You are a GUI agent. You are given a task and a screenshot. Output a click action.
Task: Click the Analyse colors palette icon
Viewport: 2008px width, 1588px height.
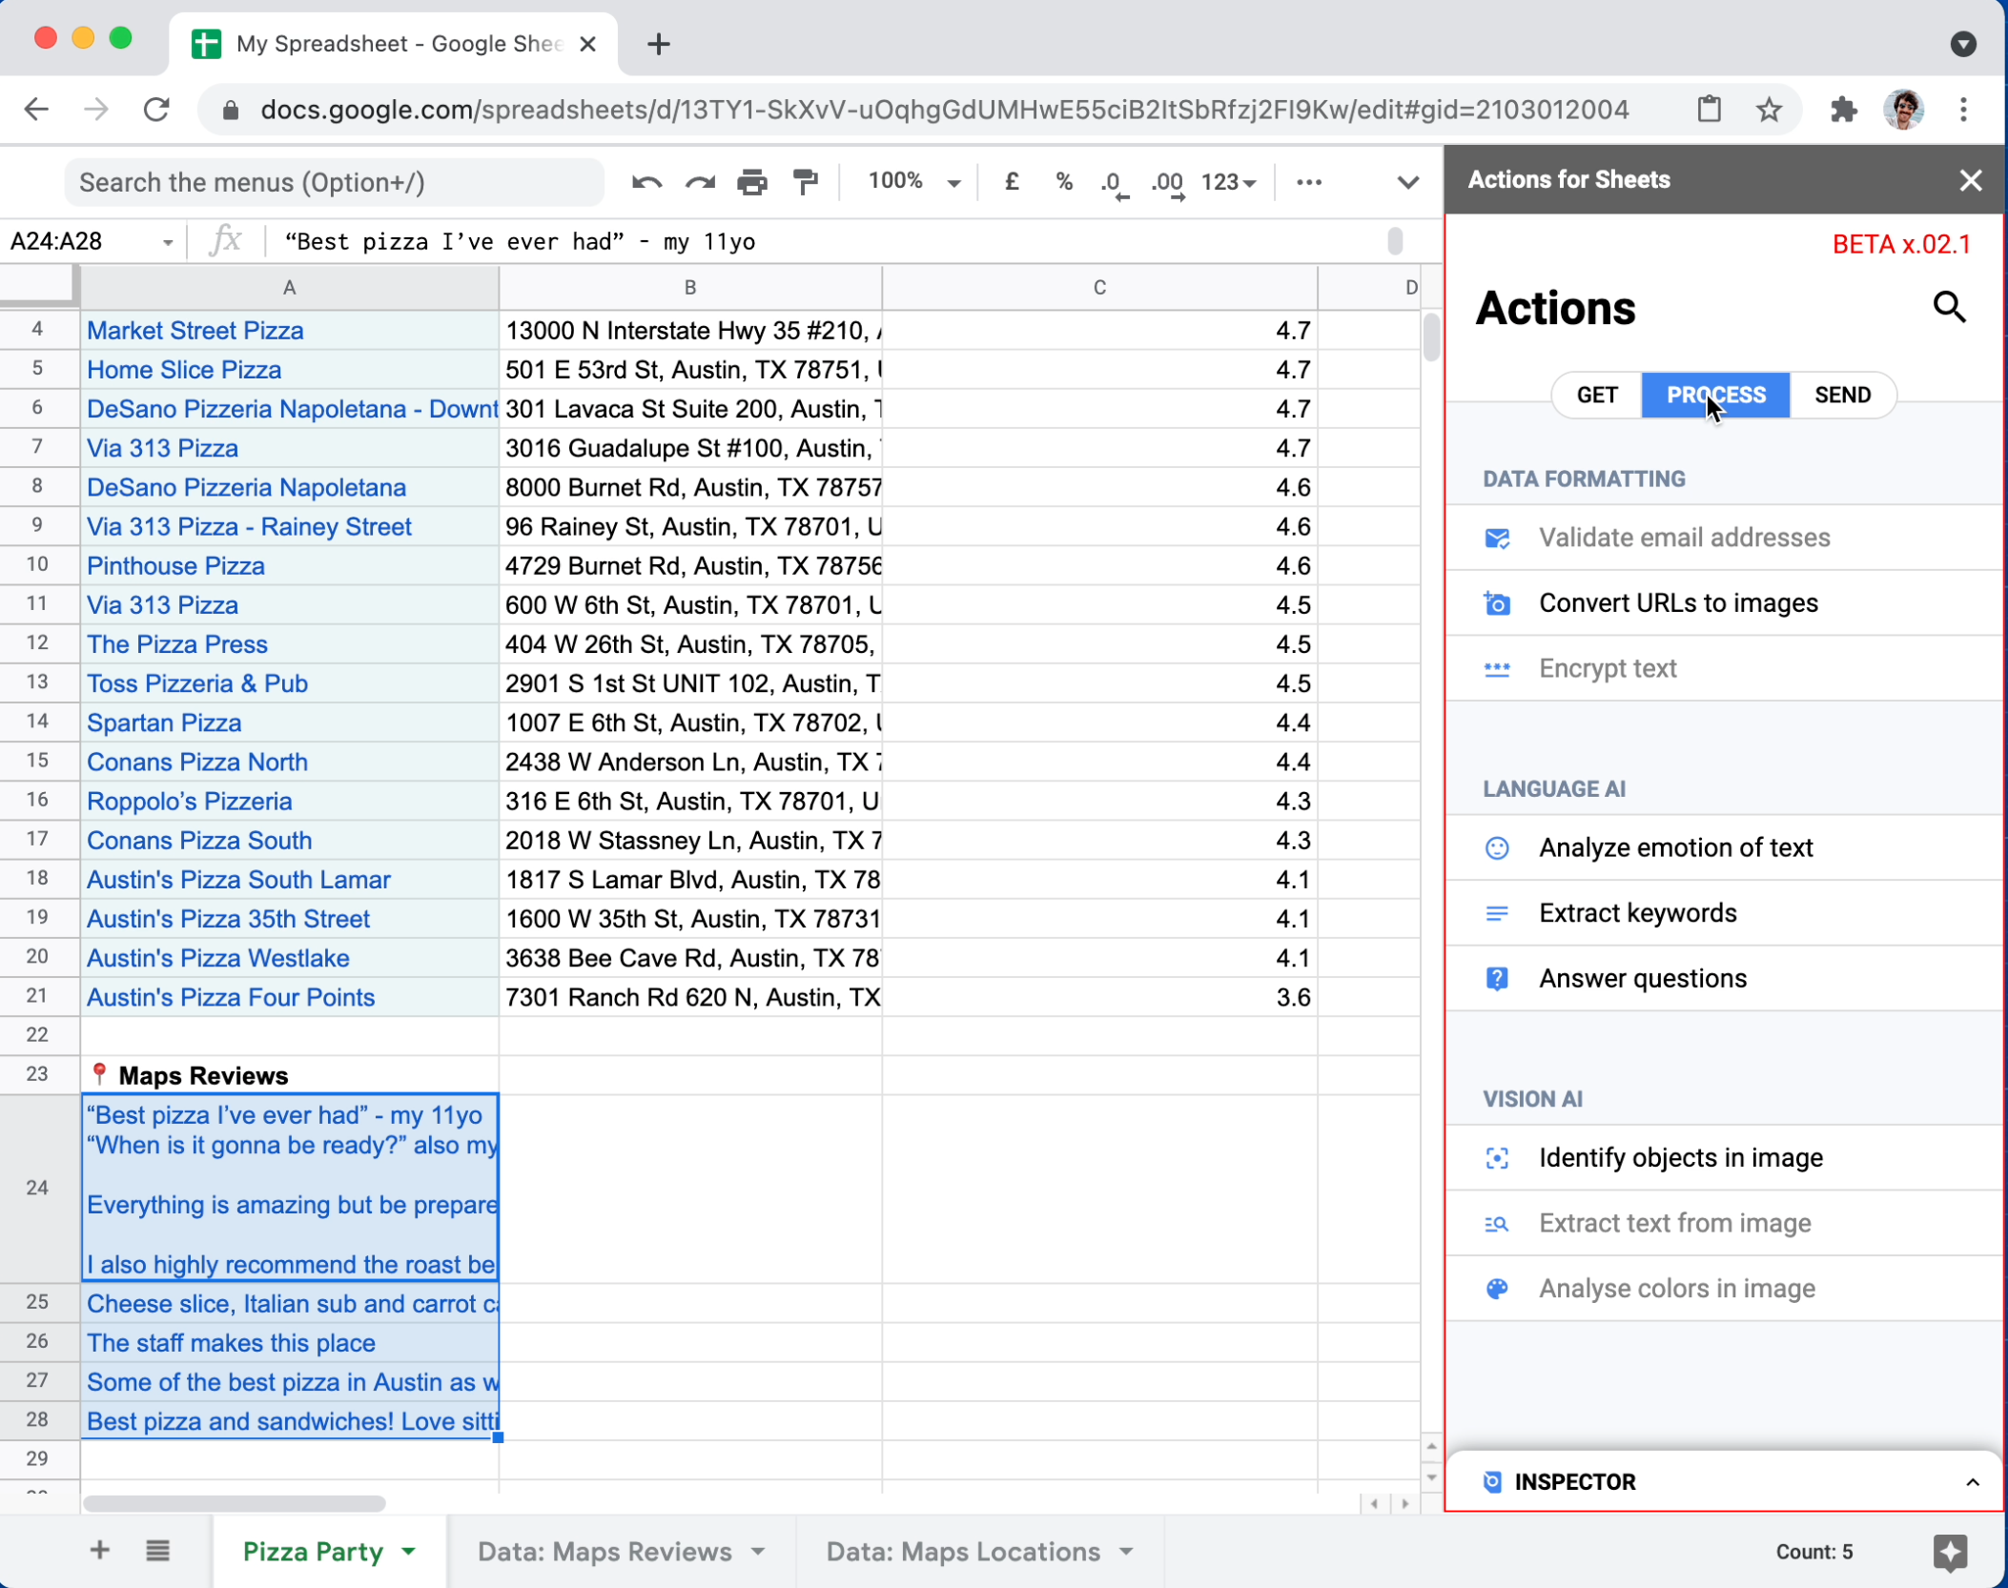pos(1497,1289)
